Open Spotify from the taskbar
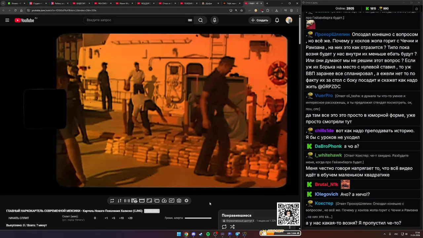 click(x=208, y=234)
